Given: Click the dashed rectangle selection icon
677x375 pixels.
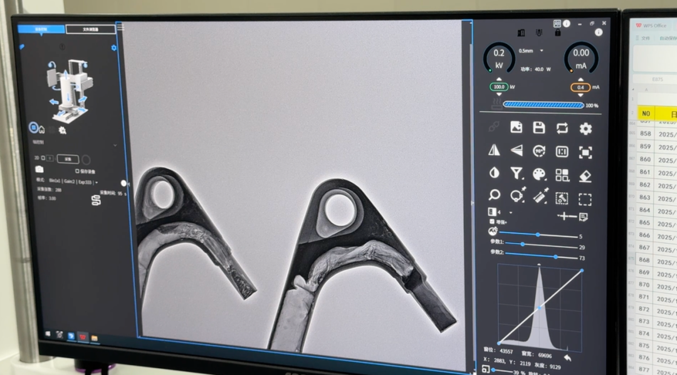Looking at the screenshot, I should click(585, 199).
